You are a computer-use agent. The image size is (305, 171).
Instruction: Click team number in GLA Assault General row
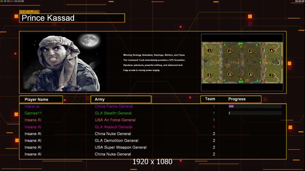214,127
